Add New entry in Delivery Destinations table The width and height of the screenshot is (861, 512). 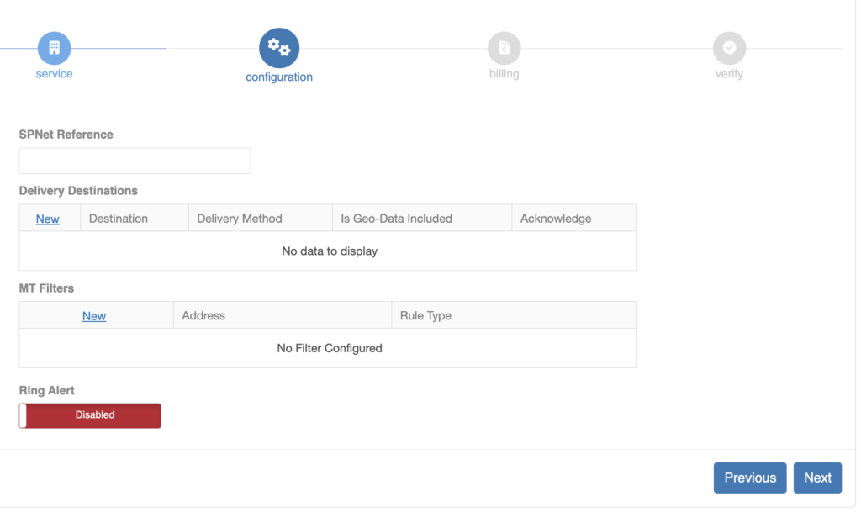tap(48, 219)
